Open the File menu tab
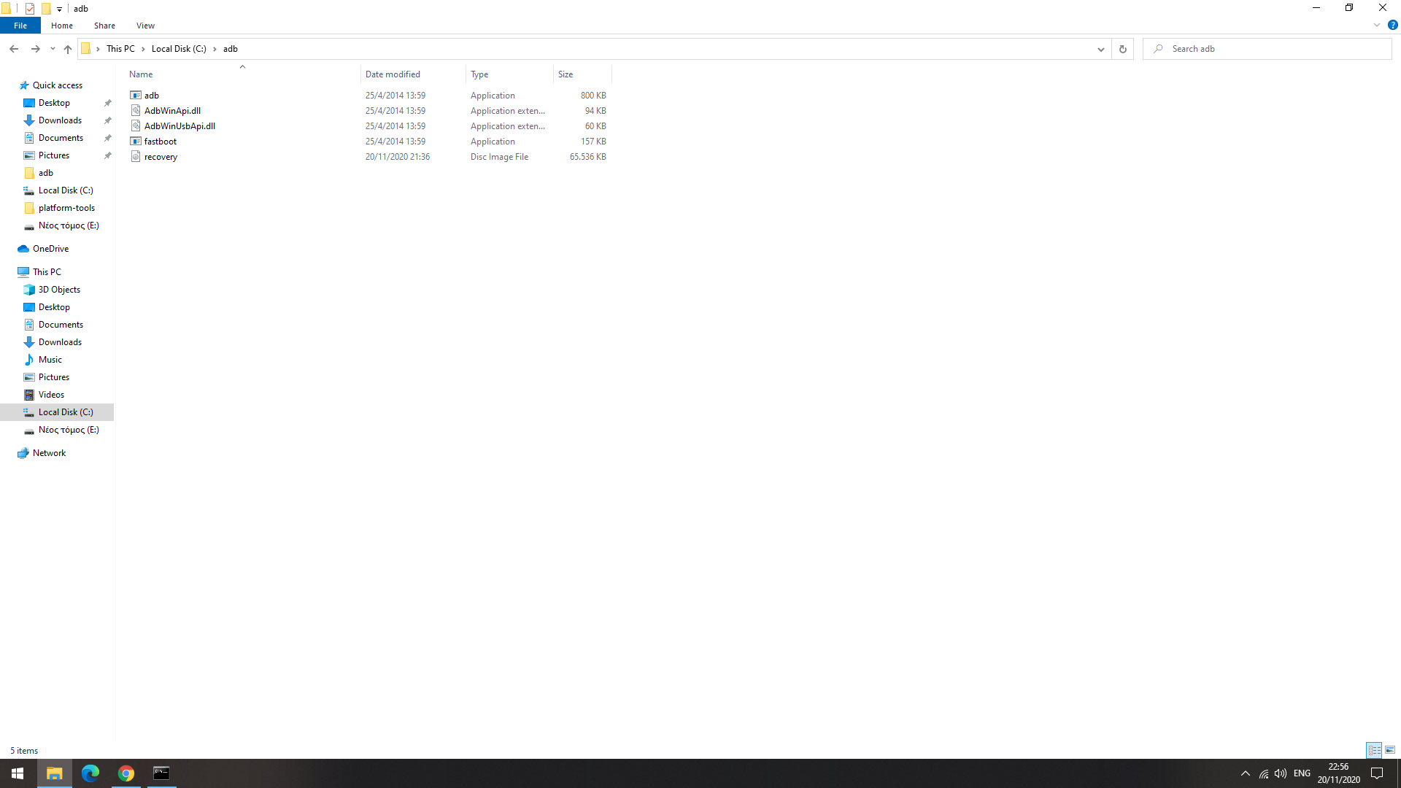This screenshot has width=1401, height=788. 20,26
